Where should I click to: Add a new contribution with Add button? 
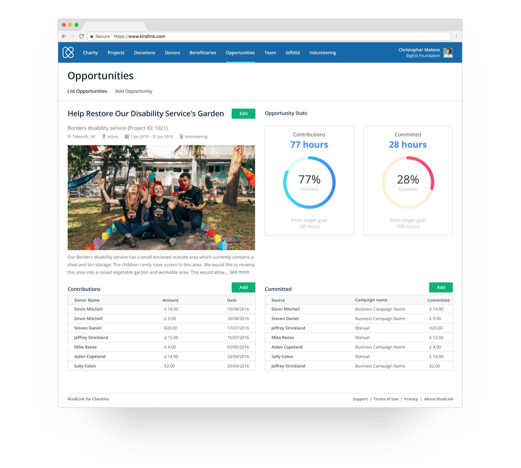tap(243, 287)
